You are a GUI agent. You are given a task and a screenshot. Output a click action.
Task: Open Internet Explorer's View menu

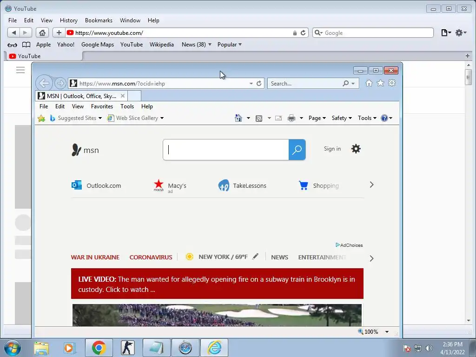78,106
